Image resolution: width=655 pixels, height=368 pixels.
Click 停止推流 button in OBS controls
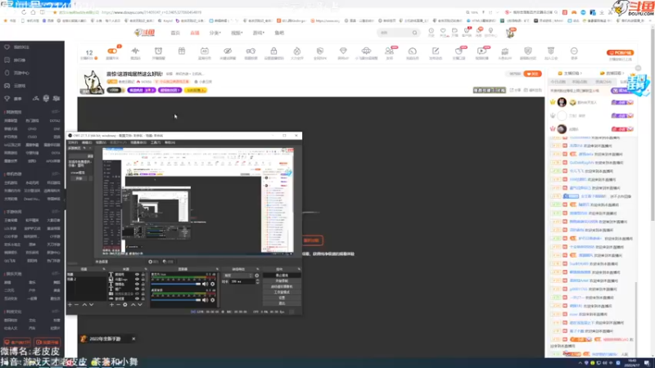(282, 276)
